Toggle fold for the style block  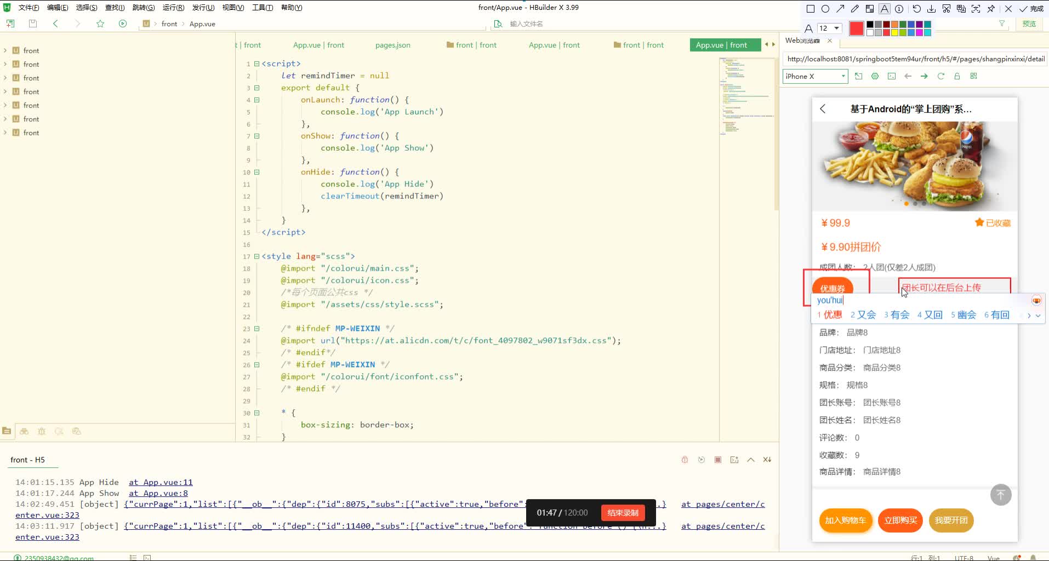256,256
